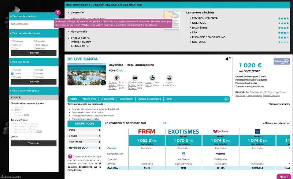293x179 pixels.
Task: Open the Accès & Contacts tab
Action: [149, 99]
